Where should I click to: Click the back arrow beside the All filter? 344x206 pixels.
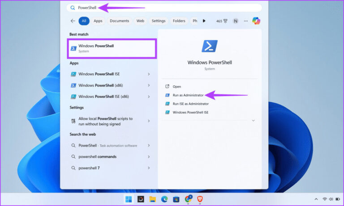click(x=73, y=21)
